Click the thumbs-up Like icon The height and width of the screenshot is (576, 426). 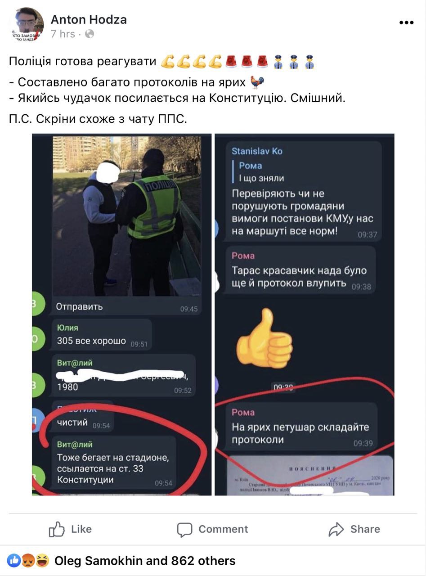pos(57,529)
